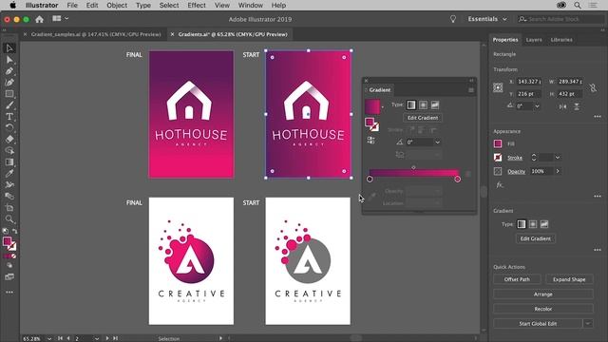The image size is (608, 342).
Task: Open the Discover lightbulb icon
Action: [453, 19]
